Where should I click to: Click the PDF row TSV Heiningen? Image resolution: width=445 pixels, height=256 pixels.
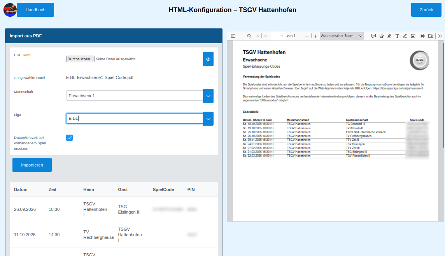coord(336,144)
